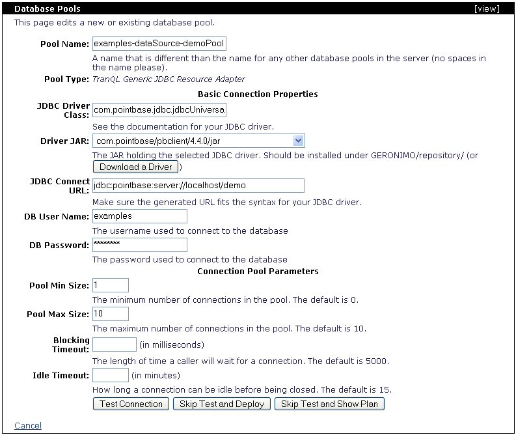Click 'The password used to connect' hint
516x435 pixels.
tap(190, 259)
